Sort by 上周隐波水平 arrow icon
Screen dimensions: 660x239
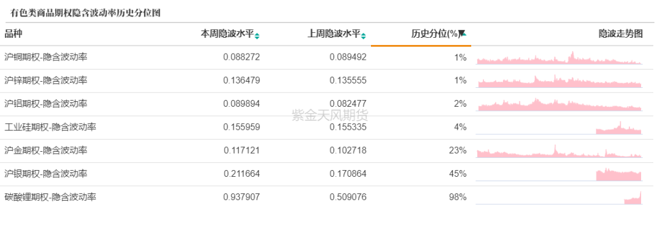[x=363, y=36]
